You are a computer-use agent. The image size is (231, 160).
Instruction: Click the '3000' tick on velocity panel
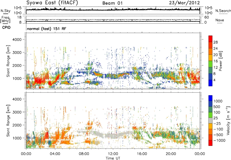pyautogui.click(x=17, y=112)
